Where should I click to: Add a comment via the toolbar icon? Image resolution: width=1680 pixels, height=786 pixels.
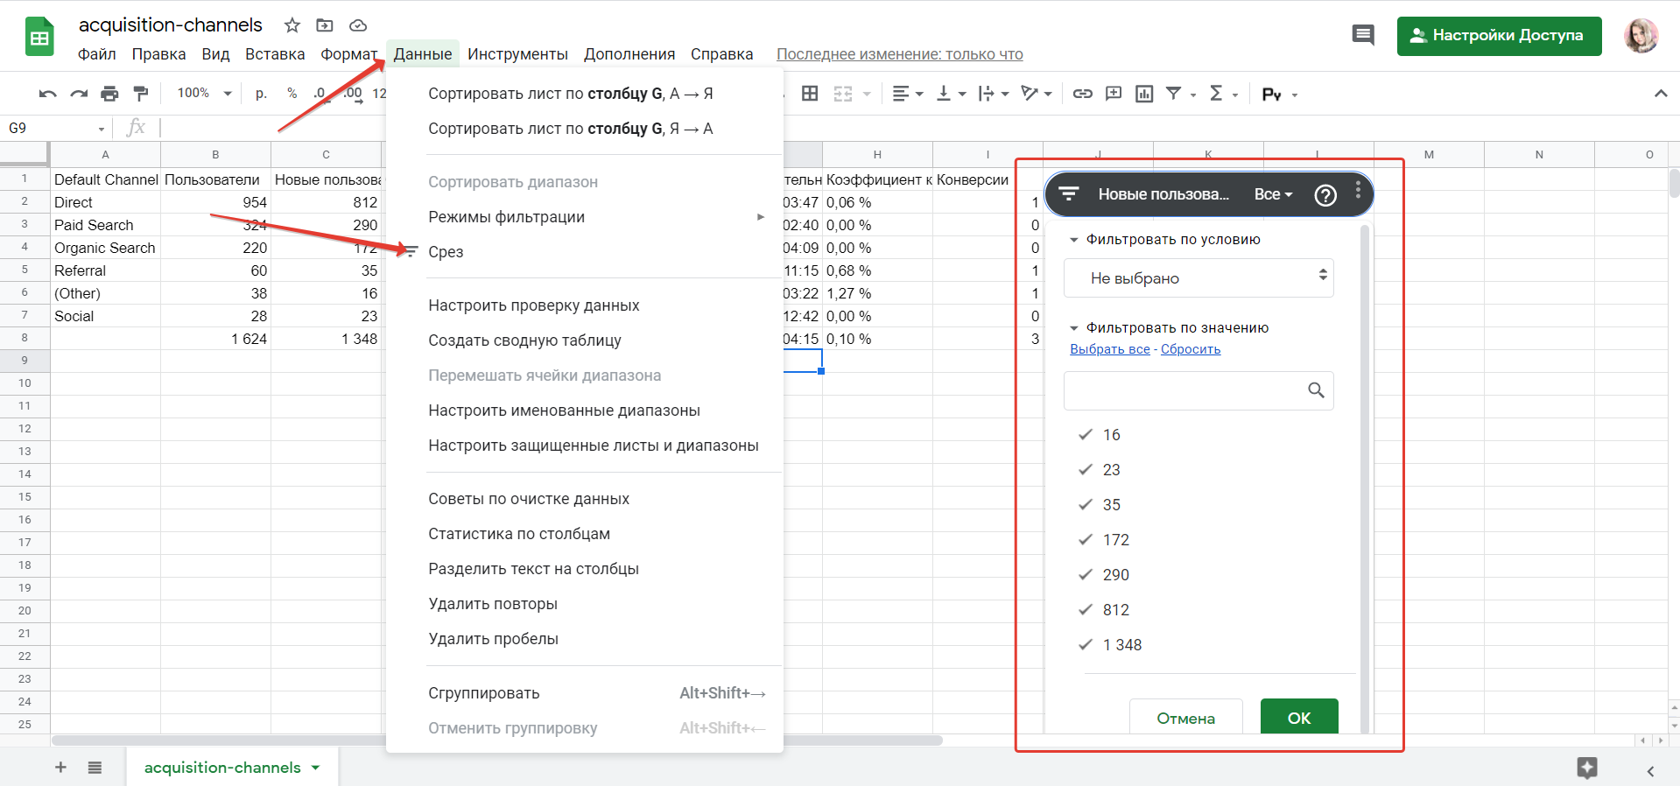point(1114,94)
